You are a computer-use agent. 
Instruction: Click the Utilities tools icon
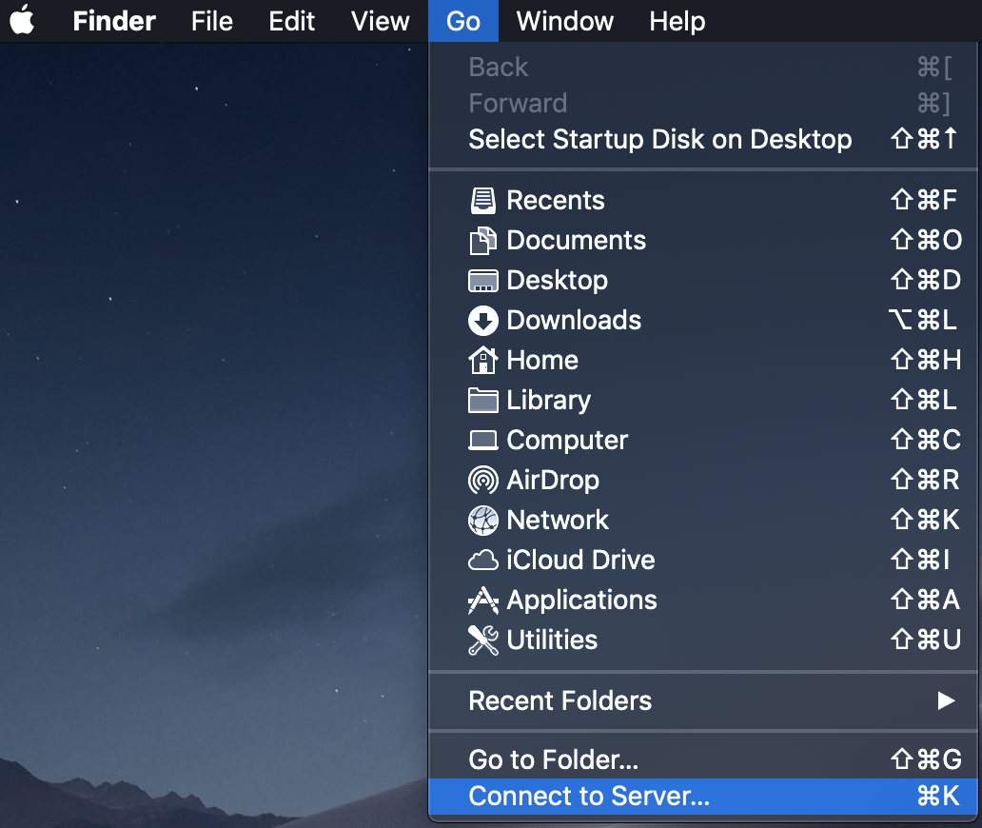tap(482, 641)
